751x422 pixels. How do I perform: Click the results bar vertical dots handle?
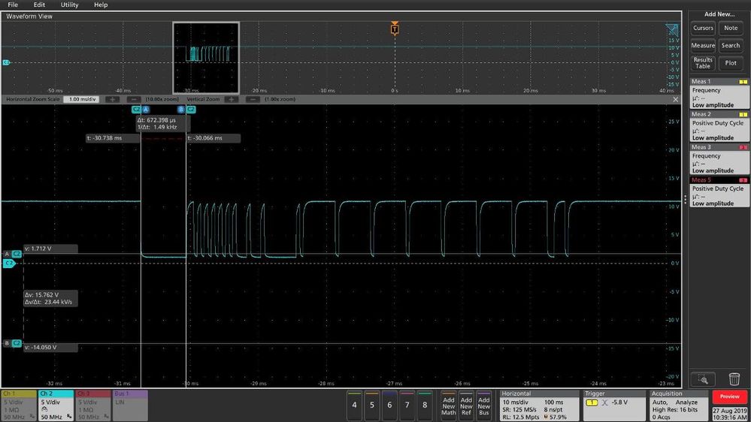685,200
